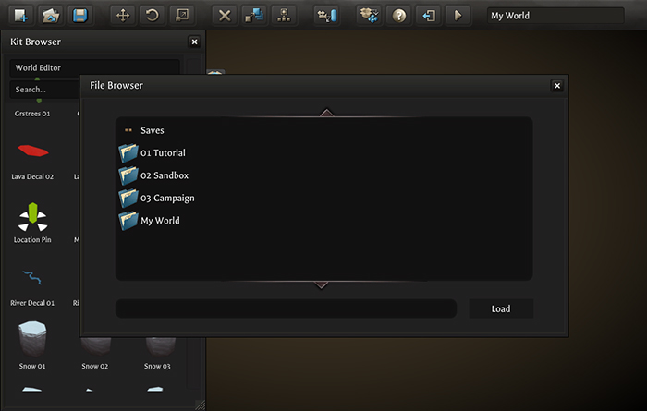Create a new world from the toolbar
Image resolution: width=647 pixels, height=411 pixels.
click(20, 16)
